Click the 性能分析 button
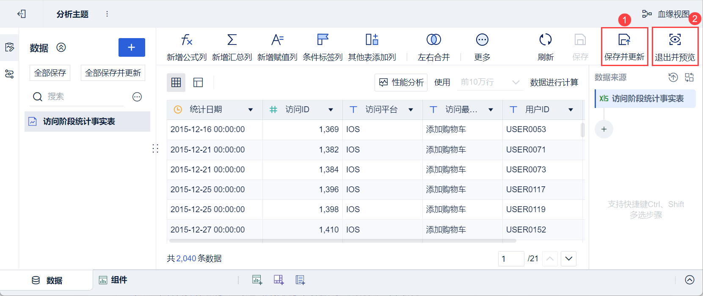703x296 pixels. pyautogui.click(x=401, y=83)
